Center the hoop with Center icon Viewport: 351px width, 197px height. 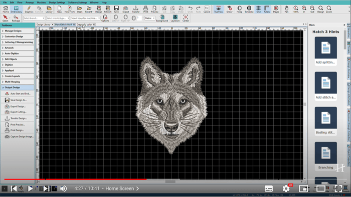click(x=186, y=18)
